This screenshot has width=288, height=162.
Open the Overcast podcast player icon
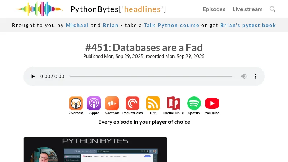(76, 104)
